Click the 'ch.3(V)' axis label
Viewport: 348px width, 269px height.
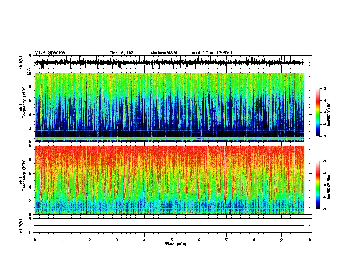click(21, 225)
